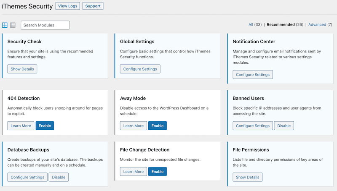Viewport: 337px width, 191px height.
Task: Configure Settings for Banned Users
Action: (253, 126)
